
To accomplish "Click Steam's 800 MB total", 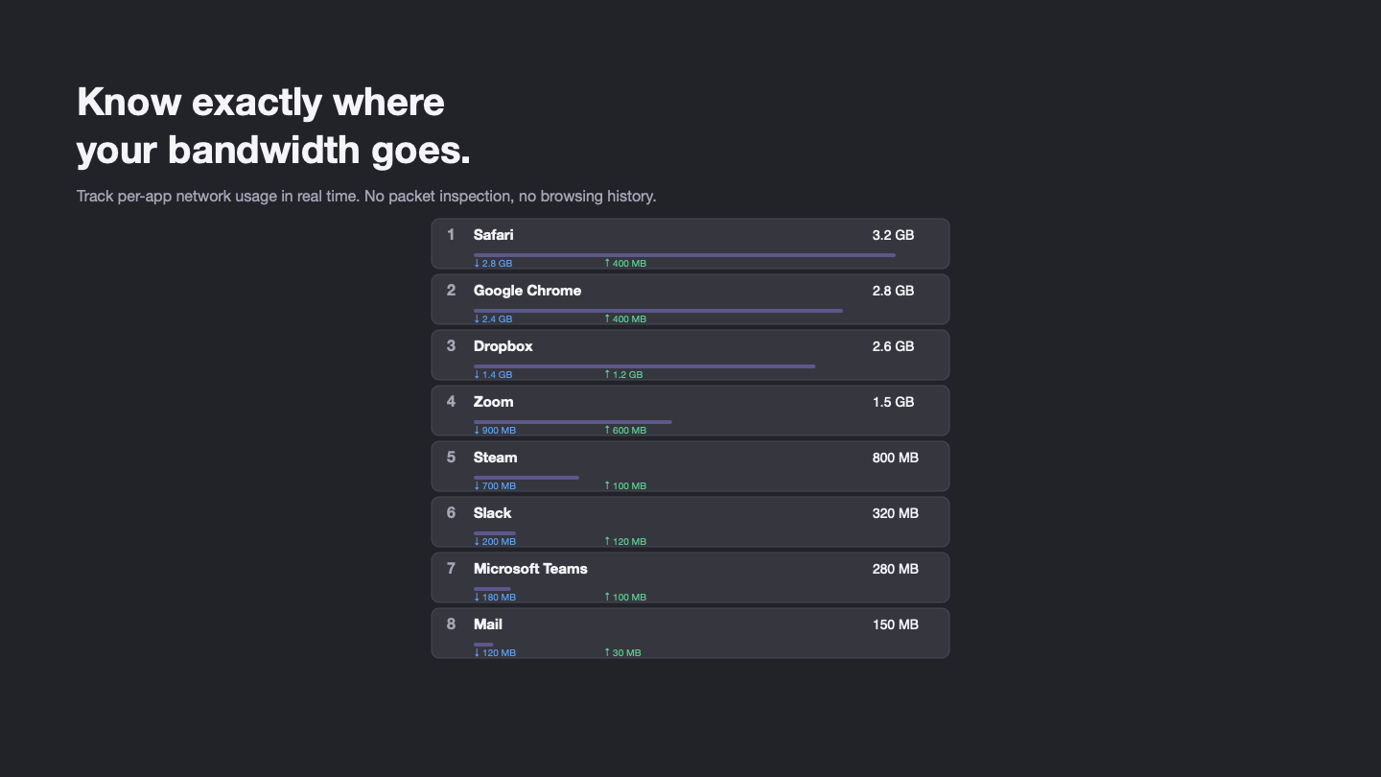I will 895,458.
